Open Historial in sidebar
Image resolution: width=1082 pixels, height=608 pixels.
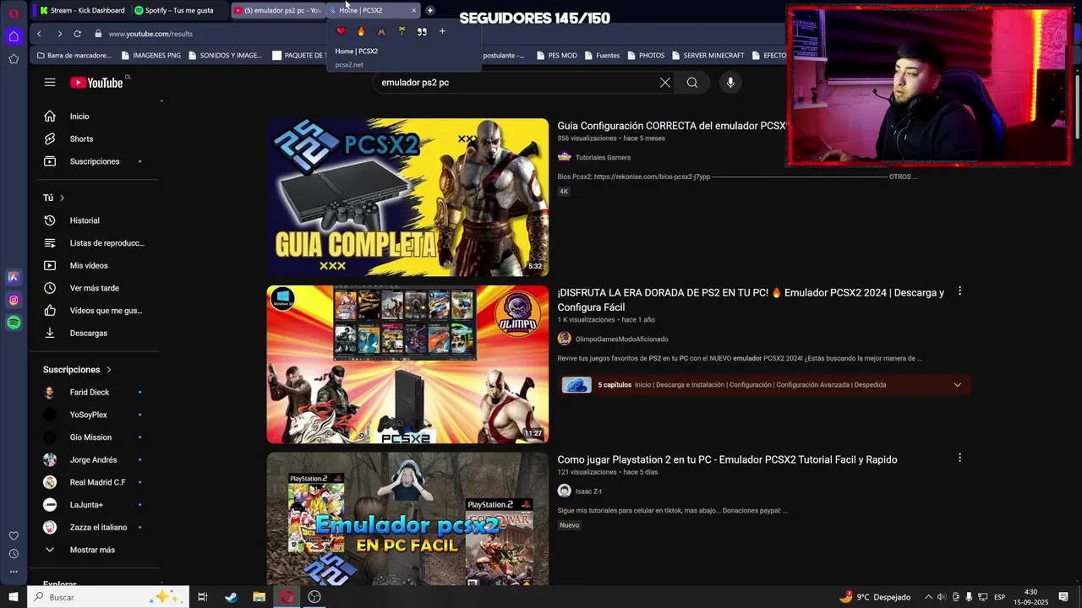click(x=95, y=220)
